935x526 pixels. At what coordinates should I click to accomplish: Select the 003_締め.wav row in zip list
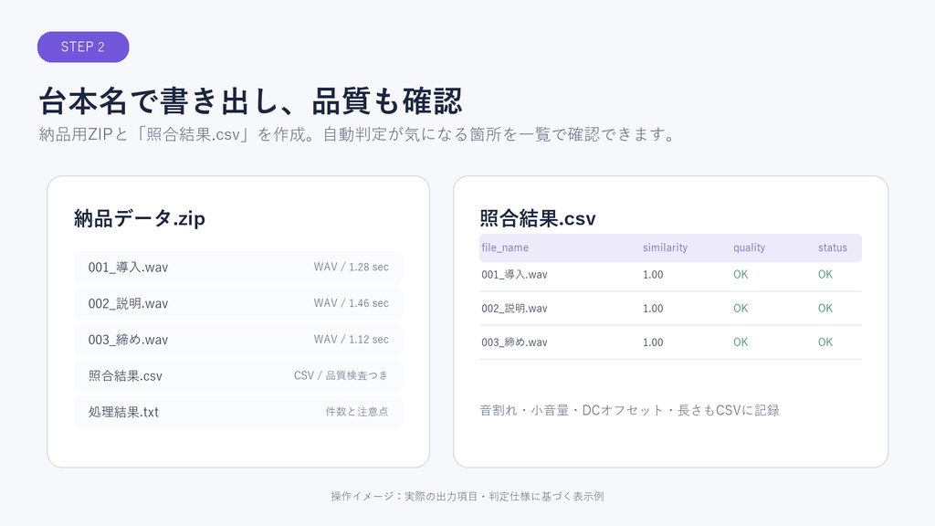tap(238, 340)
